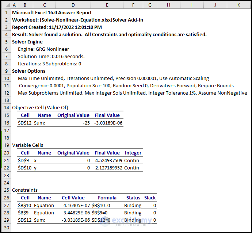Click x final value 4.524937509
This screenshot has height=233, width=252.
click(108, 161)
